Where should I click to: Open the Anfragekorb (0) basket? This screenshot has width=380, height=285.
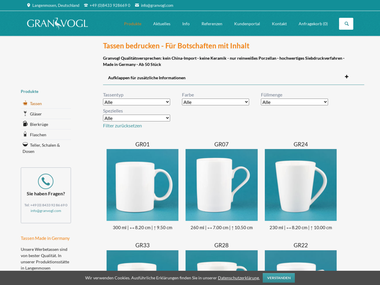(313, 24)
